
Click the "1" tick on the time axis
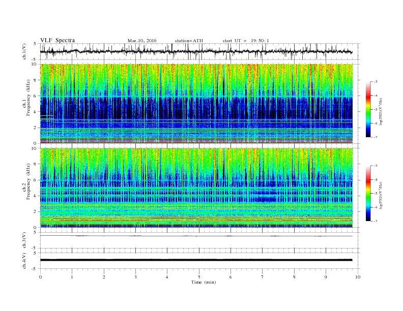coord(72,277)
